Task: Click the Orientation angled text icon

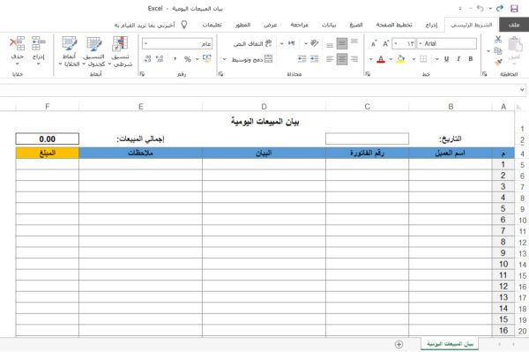Action: point(315,43)
